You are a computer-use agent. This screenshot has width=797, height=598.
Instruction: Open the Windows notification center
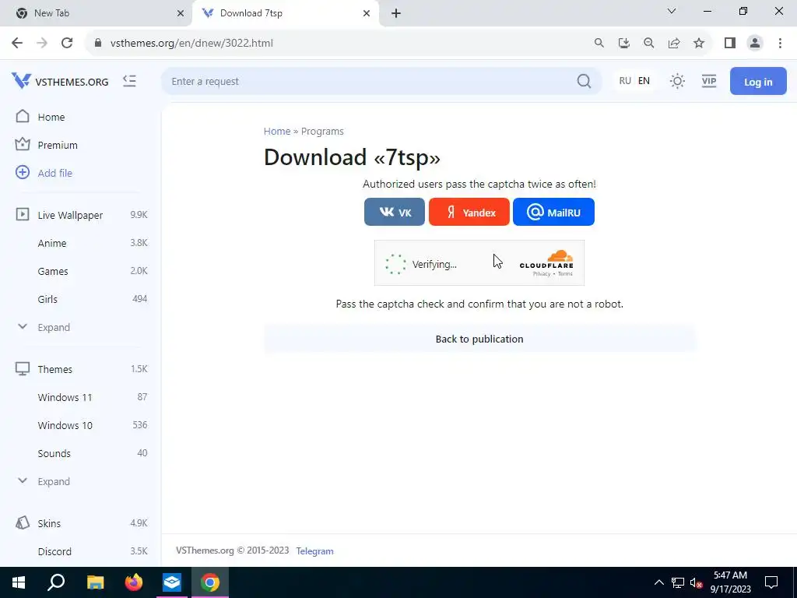click(x=771, y=582)
